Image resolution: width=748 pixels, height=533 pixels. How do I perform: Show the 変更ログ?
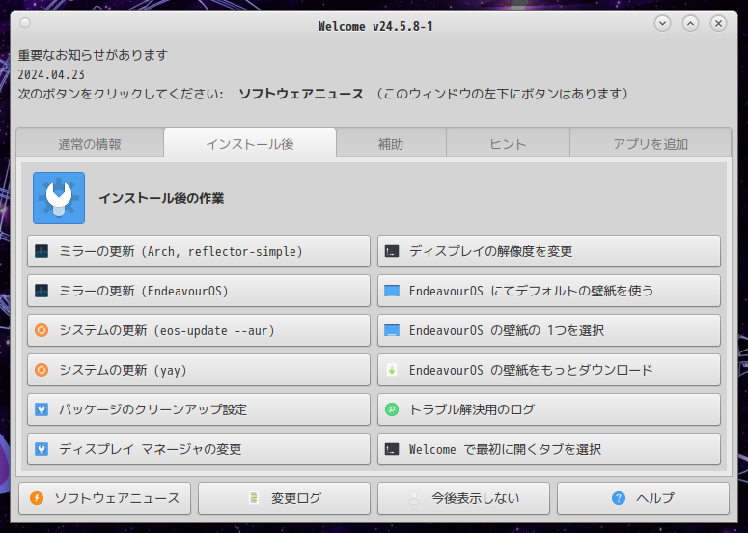click(x=285, y=498)
